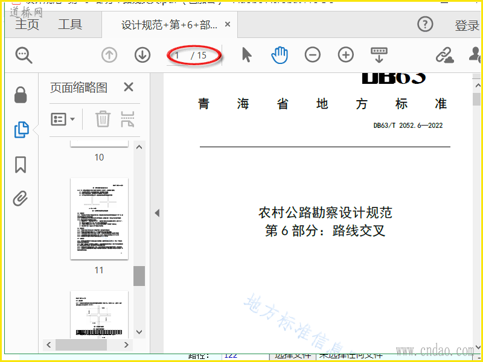Toggle the page thumbnails panel icon
The height and width of the screenshot is (362, 483).
22,130
